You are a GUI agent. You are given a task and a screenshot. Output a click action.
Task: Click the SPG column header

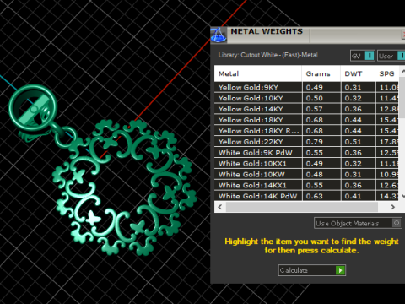click(x=387, y=73)
